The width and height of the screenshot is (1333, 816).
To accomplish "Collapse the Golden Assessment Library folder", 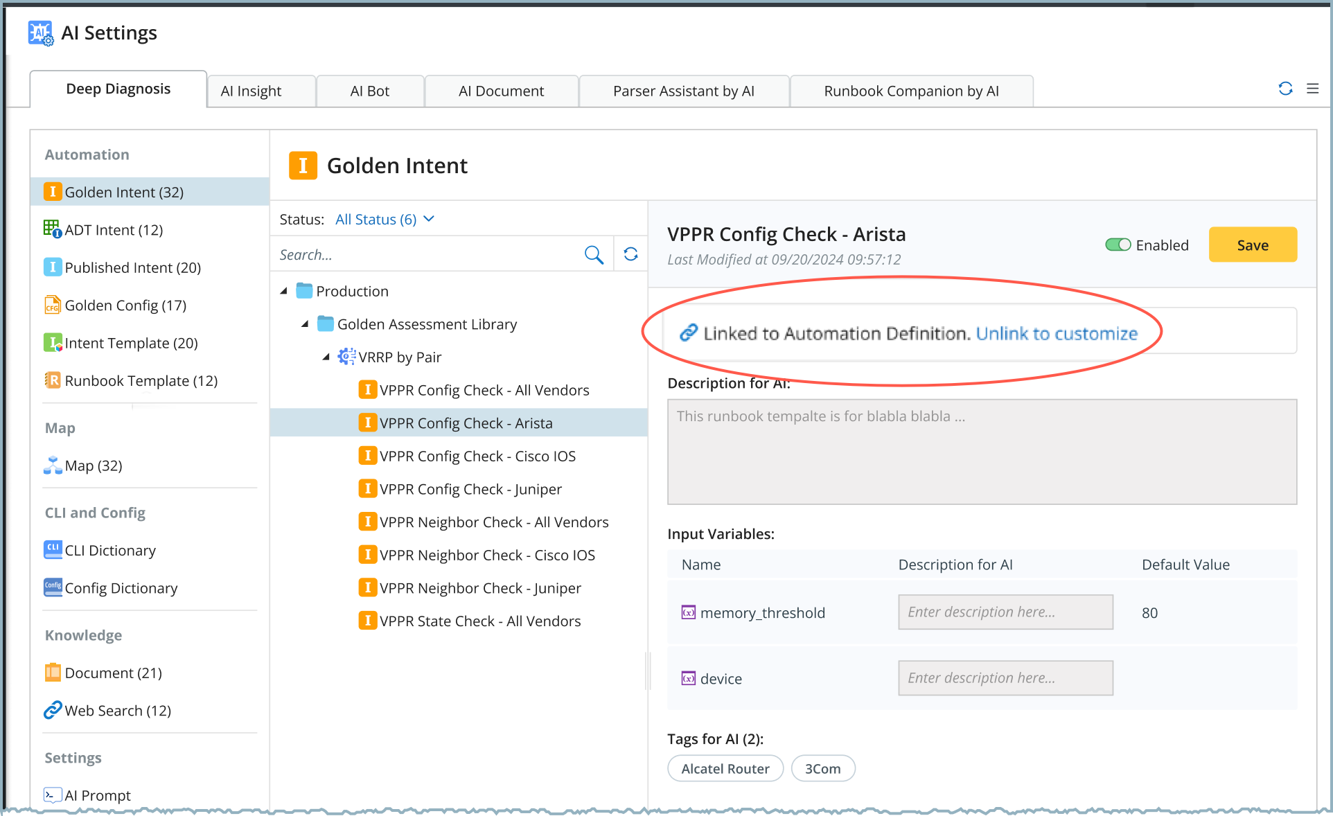I will 305,324.
